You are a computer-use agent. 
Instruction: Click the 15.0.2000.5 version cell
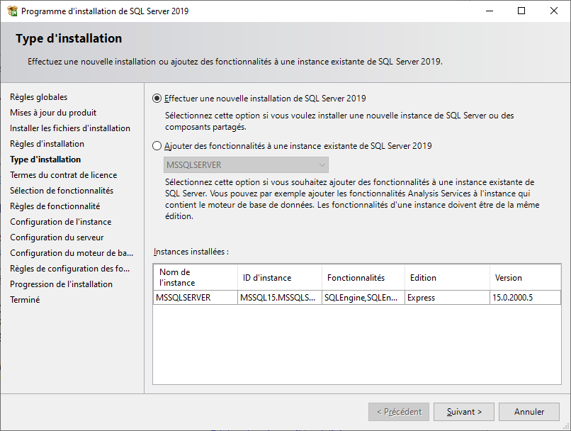pos(525,298)
